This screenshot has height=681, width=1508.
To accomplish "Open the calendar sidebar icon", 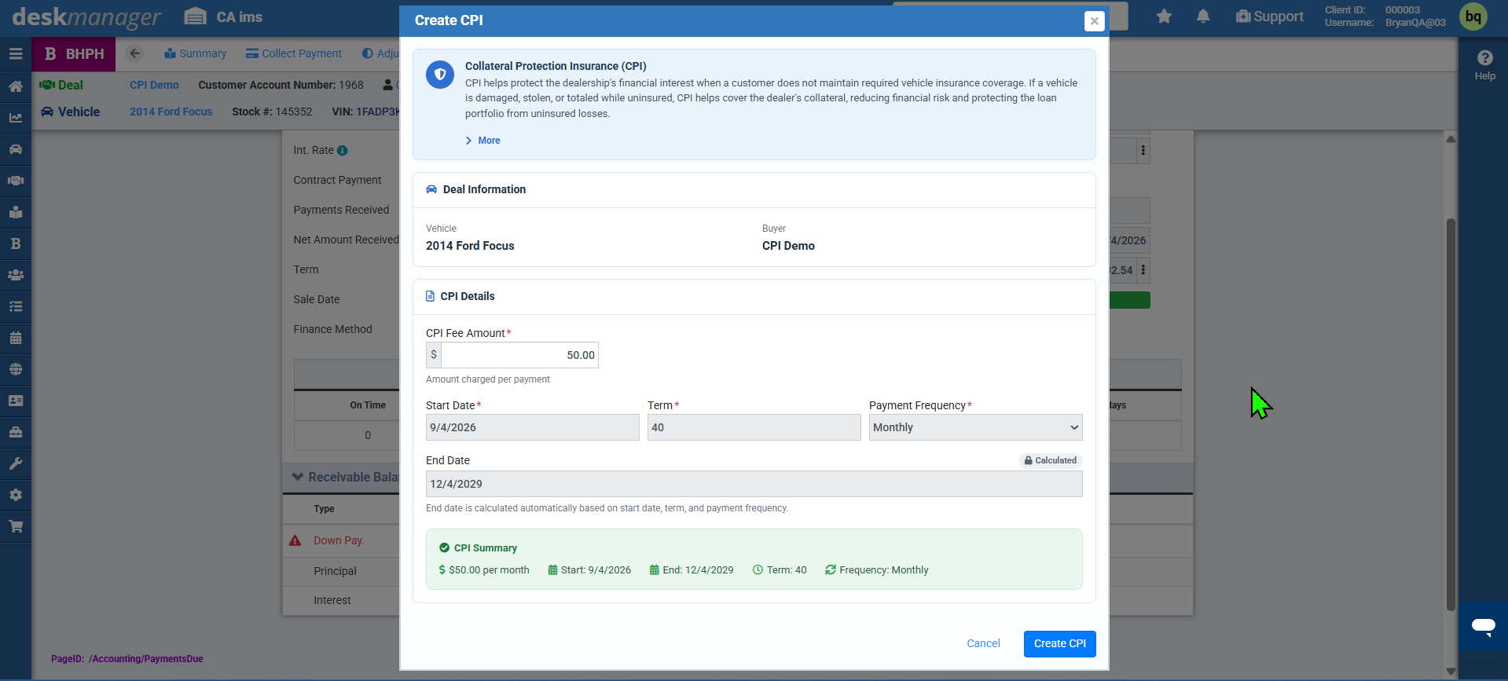I will [x=16, y=338].
